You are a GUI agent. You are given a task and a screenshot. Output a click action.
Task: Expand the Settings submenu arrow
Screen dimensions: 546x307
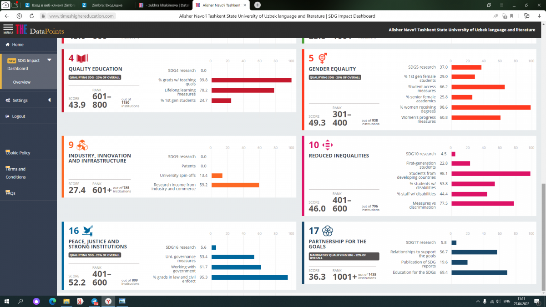point(49,100)
